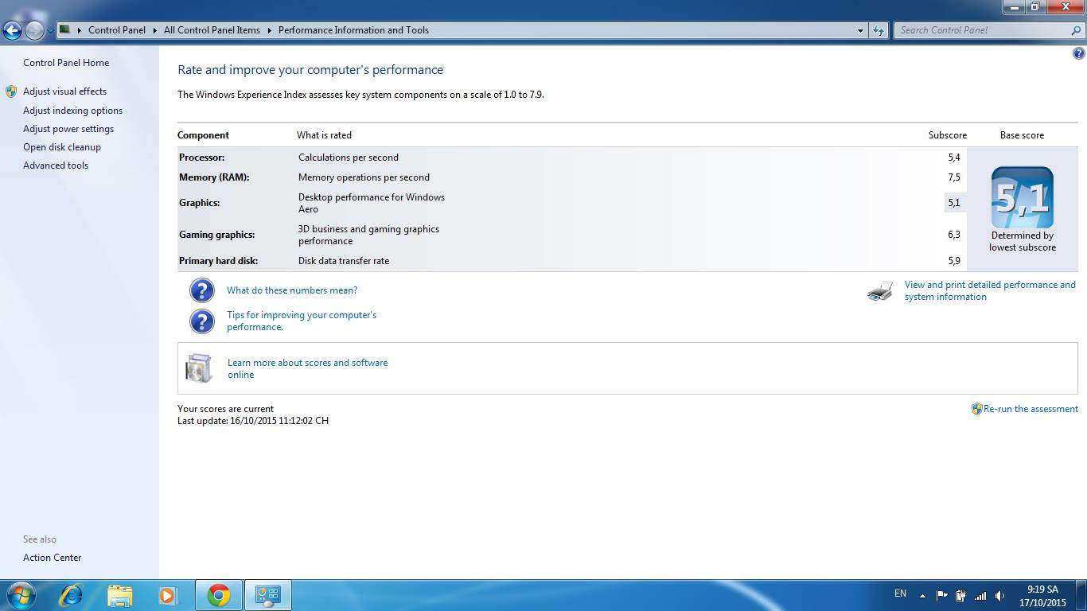
Task: Open recent pages dropdown next to Forward button
Action: [50, 31]
